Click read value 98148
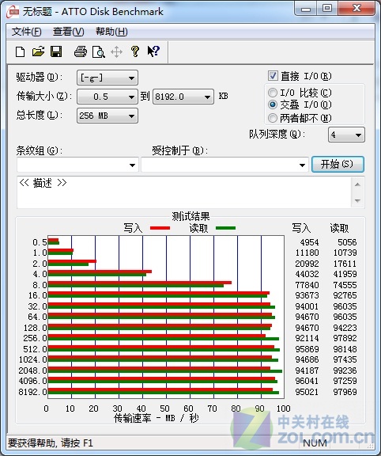This screenshot has height=456, width=381. tap(345, 349)
